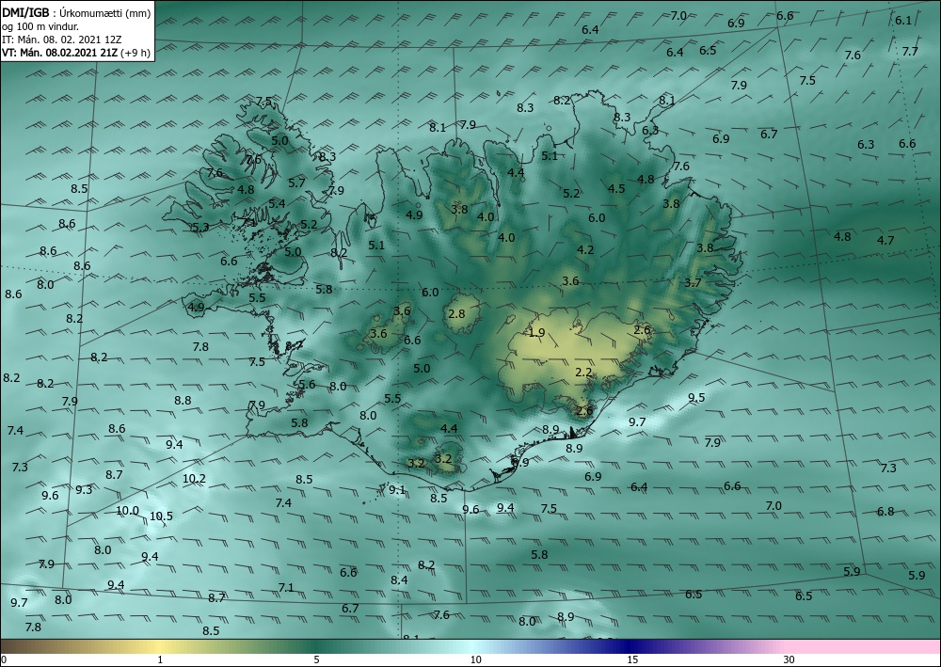
Task: Click the 'DMI/IGB : Úrkomumætti (mm)' title text
Action: point(76,12)
